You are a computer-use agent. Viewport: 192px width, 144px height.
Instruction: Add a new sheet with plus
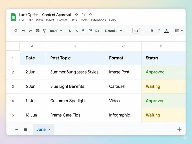tap(17, 129)
